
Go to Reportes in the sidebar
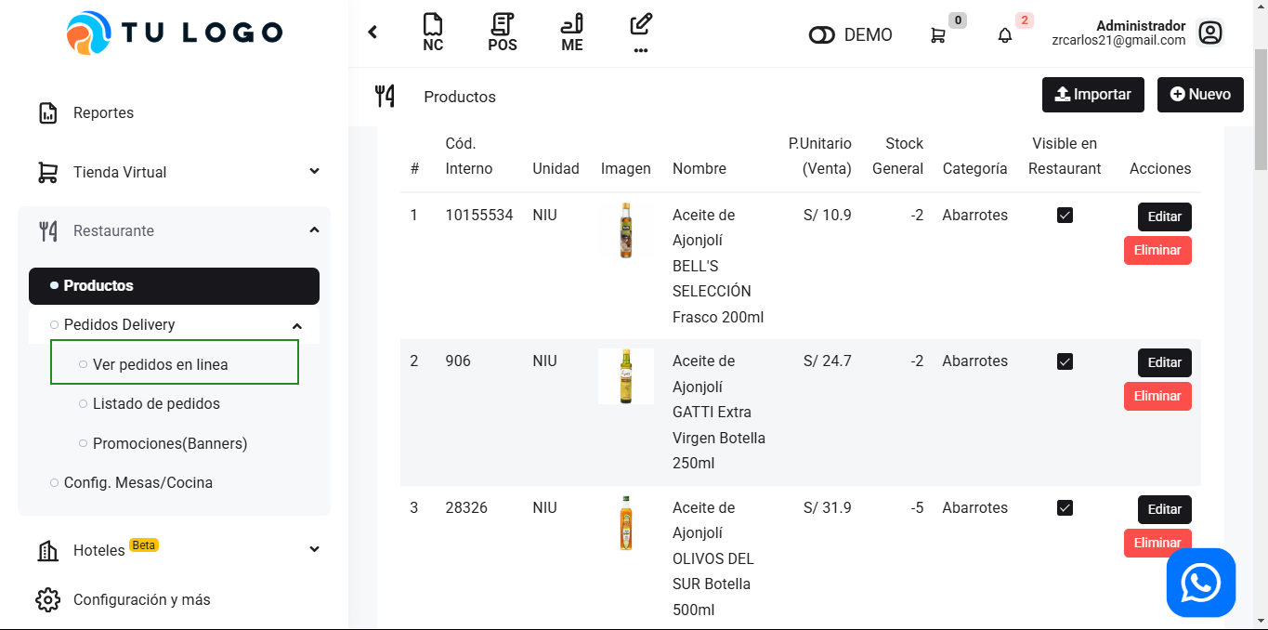[x=103, y=112]
